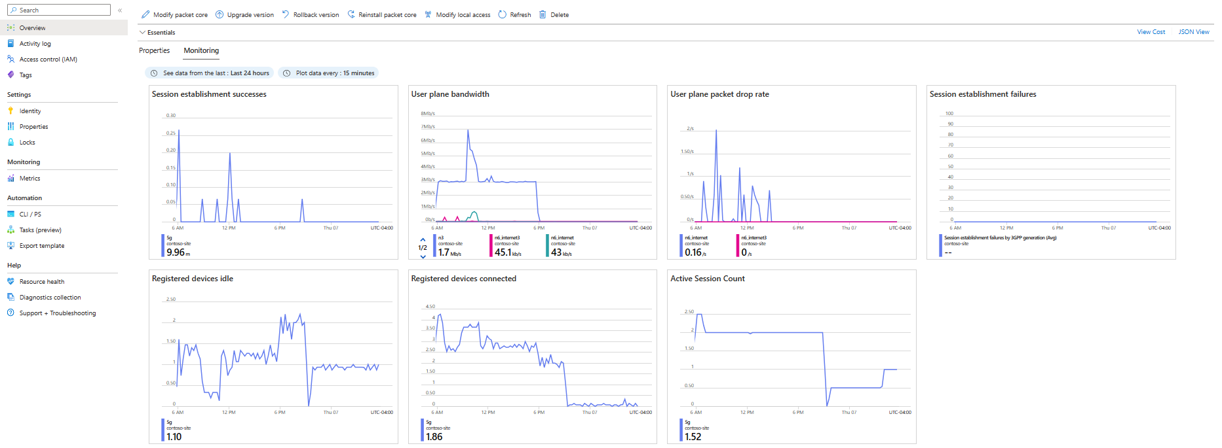
Task: Change the 'Plot data every 15 minutes' interval
Action: point(329,73)
